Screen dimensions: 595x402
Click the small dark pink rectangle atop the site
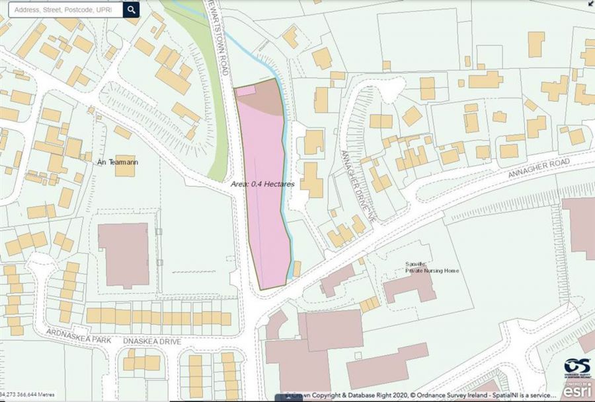(x=245, y=92)
